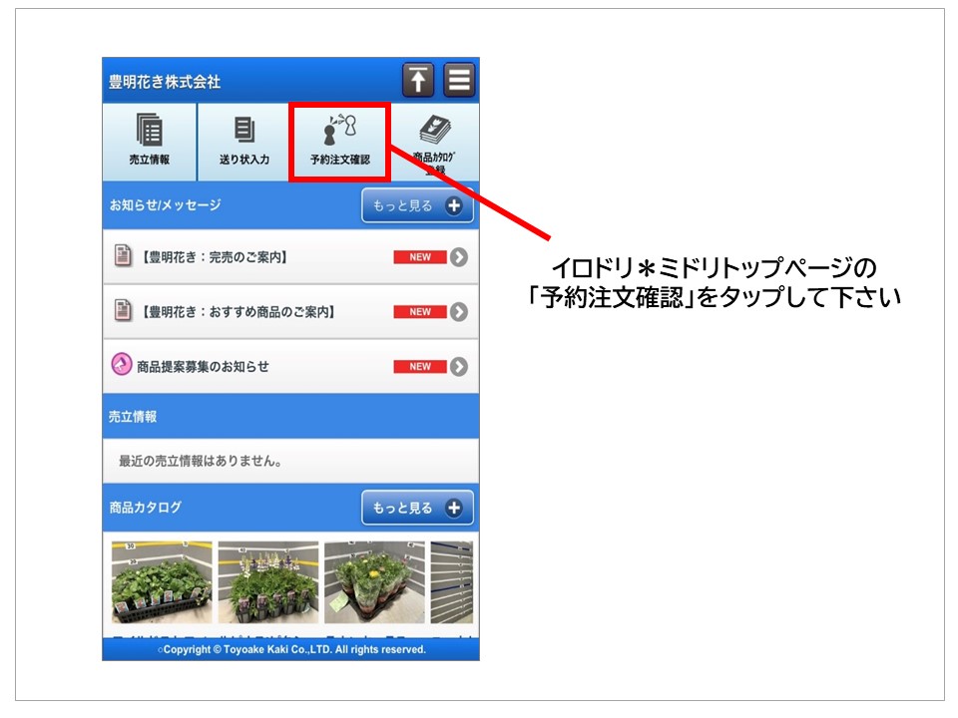This screenshot has height=718, width=958.
Task: Open 売立情報 sales info tab
Action: pyautogui.click(x=150, y=141)
